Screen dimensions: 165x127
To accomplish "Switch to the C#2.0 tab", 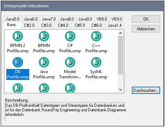I will (x=29, y=25).
